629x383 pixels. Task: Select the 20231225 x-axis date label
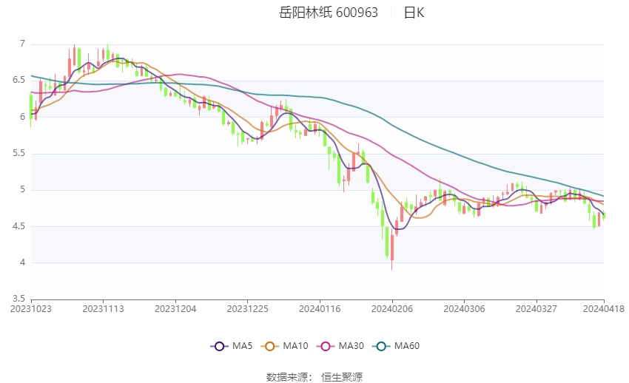[x=247, y=309]
